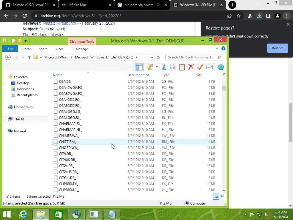
Task: Open the File ribbon menu
Action: [10, 49]
